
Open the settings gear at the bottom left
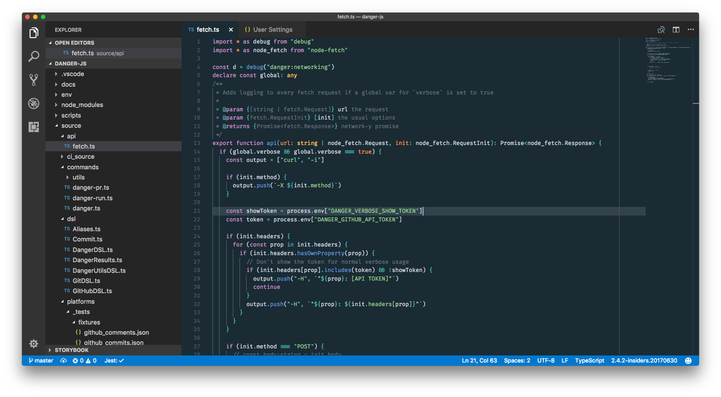pyautogui.click(x=34, y=343)
